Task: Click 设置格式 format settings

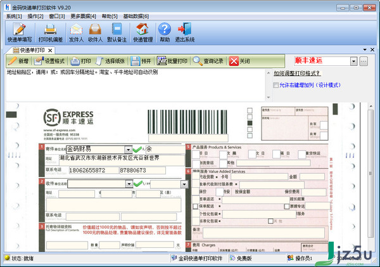Action: pyautogui.click(x=49, y=61)
